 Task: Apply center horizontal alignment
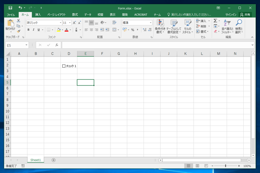click(91, 30)
